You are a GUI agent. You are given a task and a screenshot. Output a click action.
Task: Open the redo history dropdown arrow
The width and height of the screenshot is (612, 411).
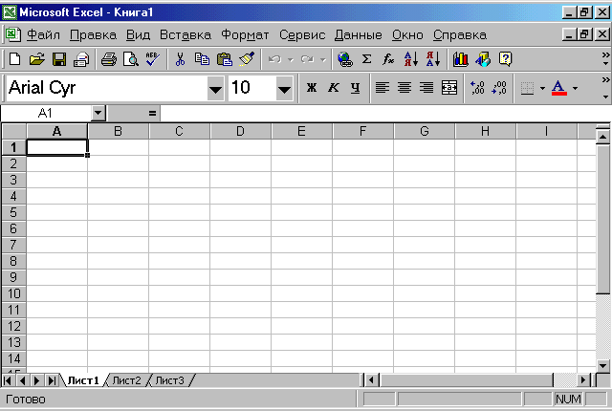[x=323, y=59]
